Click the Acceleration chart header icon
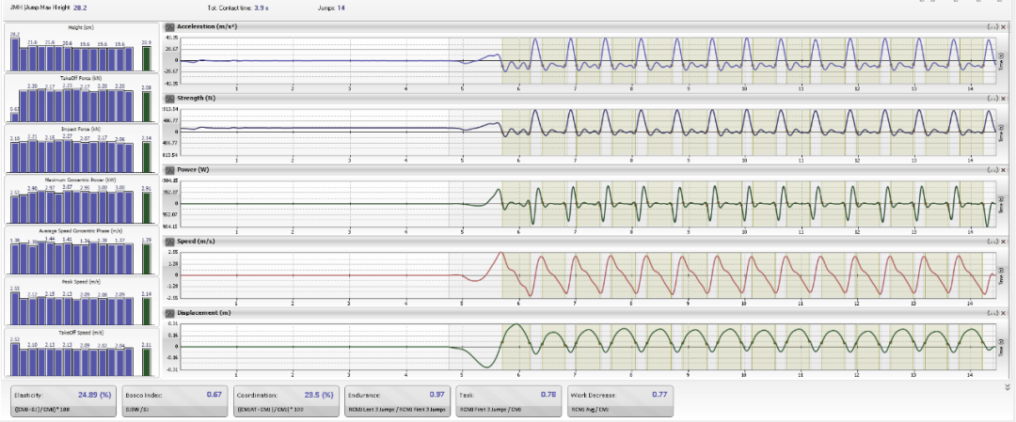This screenshot has height=422, width=1016. click(x=169, y=27)
